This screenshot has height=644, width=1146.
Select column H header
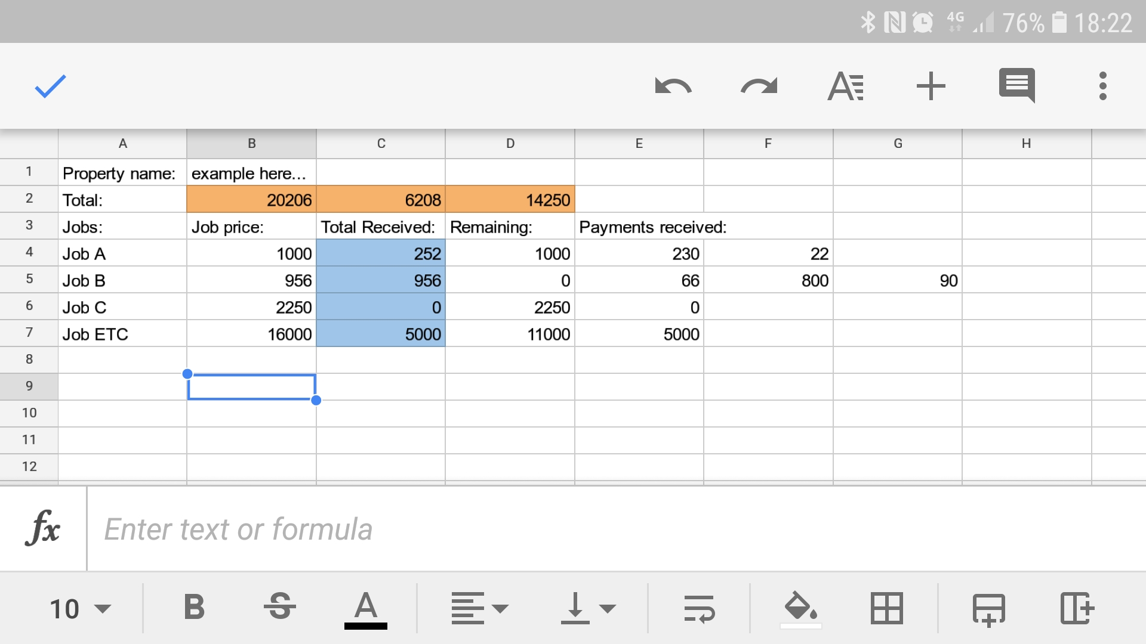1027,144
